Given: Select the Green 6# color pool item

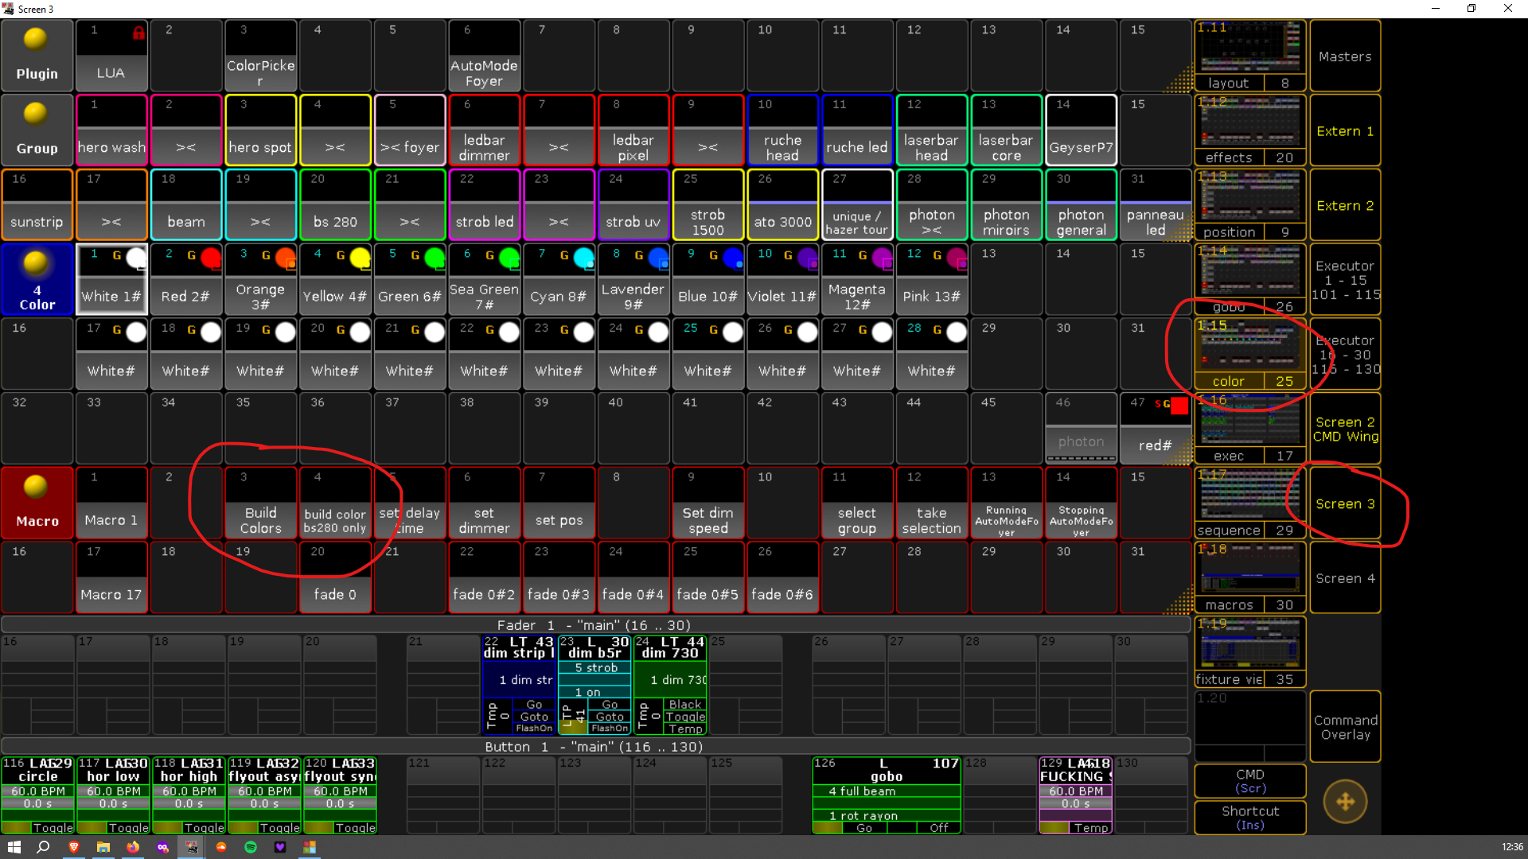Looking at the screenshot, I should tap(410, 279).
